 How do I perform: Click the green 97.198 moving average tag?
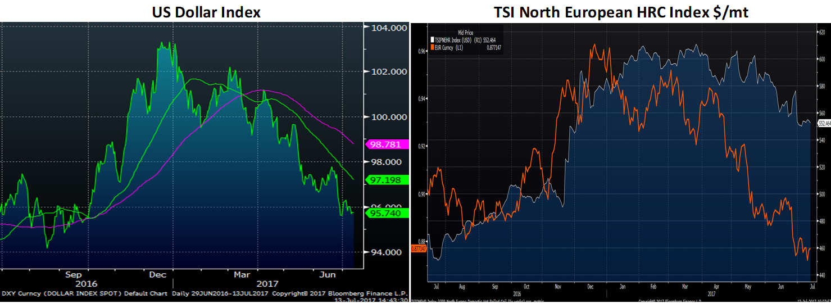coord(383,180)
